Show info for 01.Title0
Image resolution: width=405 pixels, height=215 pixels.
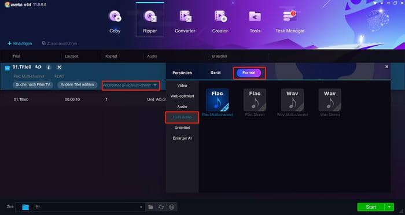coord(49,67)
